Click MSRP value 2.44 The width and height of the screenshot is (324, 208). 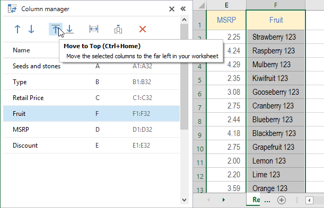coord(226,120)
